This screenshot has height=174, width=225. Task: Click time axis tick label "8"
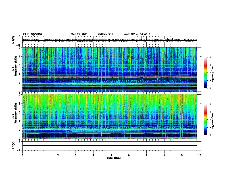[x=164, y=155]
